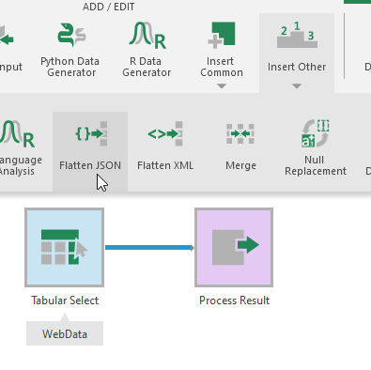Click the partially visible Input icon
This screenshot has width=371, height=370.
pyautogui.click(x=7, y=36)
